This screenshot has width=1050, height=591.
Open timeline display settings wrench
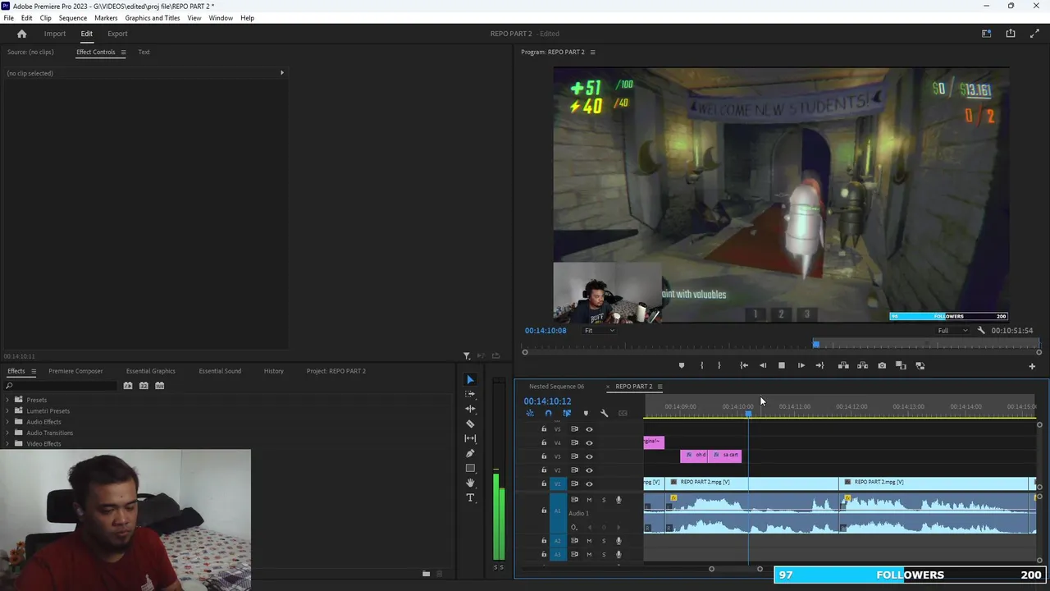point(604,413)
